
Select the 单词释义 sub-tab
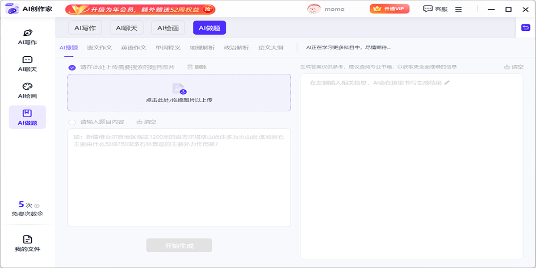168,48
